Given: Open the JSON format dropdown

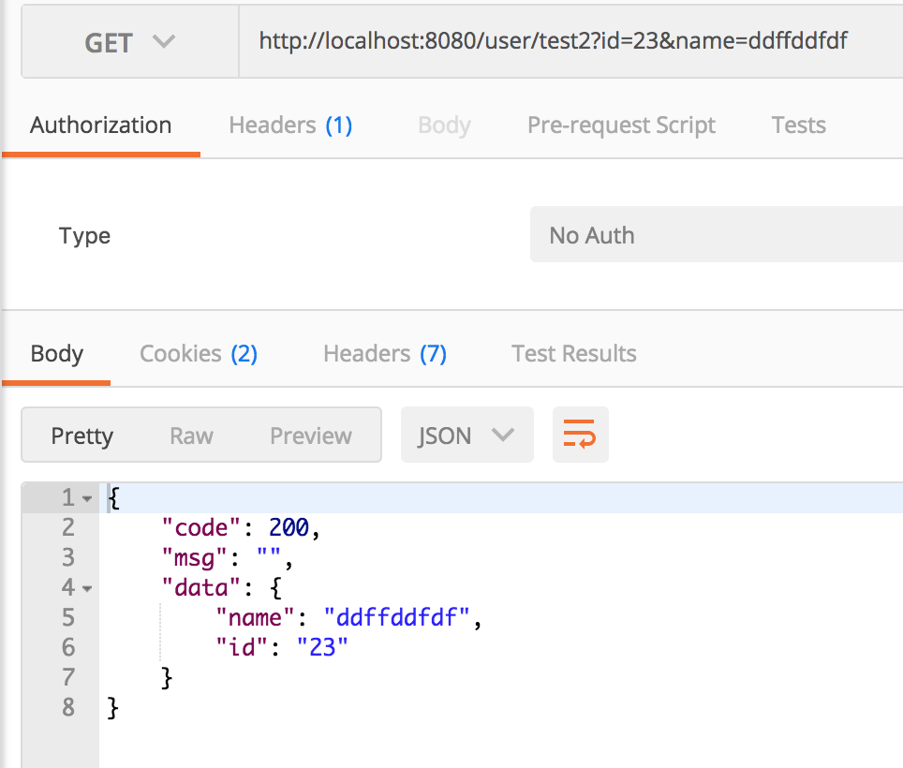Looking at the screenshot, I should 467,435.
